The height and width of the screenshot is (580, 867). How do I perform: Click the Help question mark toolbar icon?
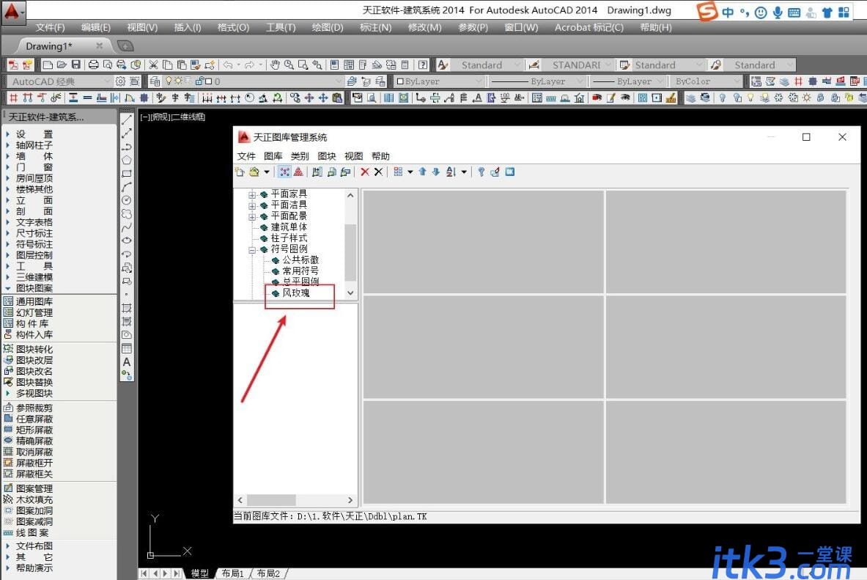click(423, 65)
